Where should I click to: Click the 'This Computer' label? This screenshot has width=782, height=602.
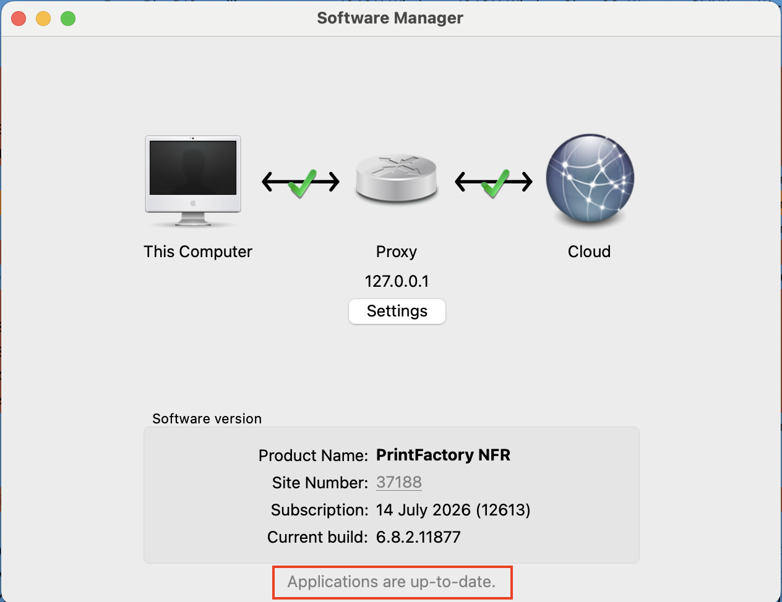pos(198,252)
